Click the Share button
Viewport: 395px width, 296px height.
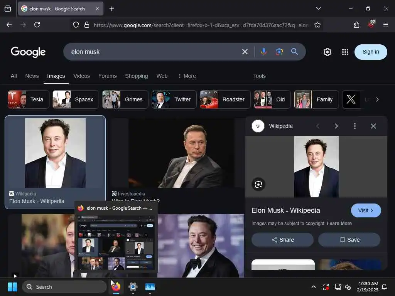(x=283, y=240)
